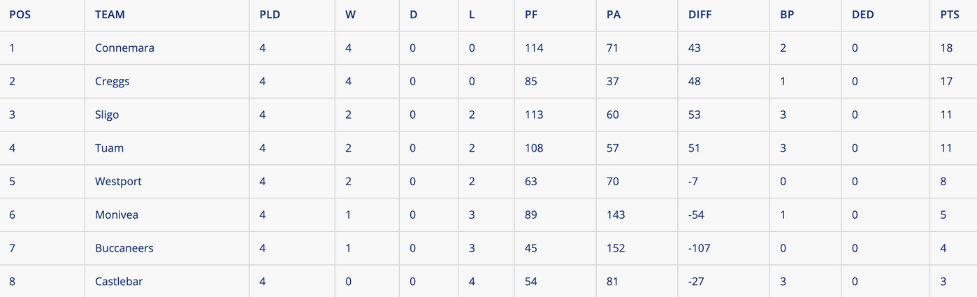Click the PF column header
Viewport: 977px width, 297px height.
point(530,15)
